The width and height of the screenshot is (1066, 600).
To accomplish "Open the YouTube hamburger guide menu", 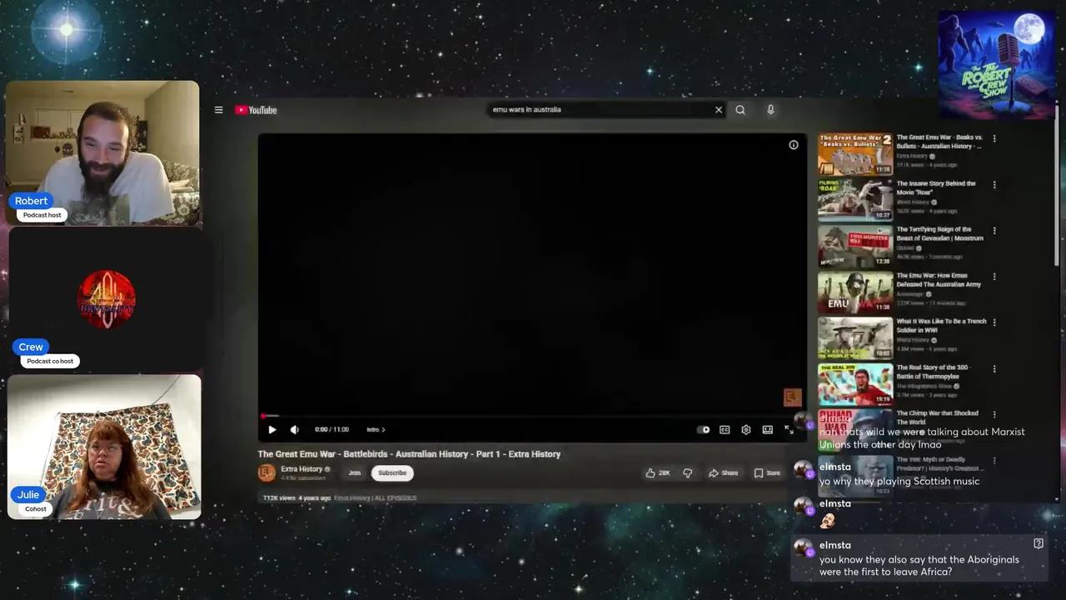I will coord(218,110).
